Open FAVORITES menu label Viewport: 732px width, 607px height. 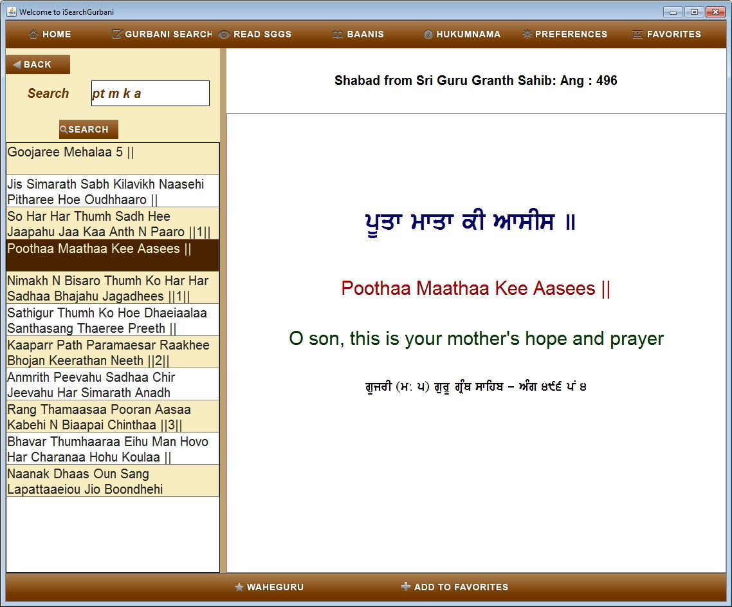coord(673,34)
